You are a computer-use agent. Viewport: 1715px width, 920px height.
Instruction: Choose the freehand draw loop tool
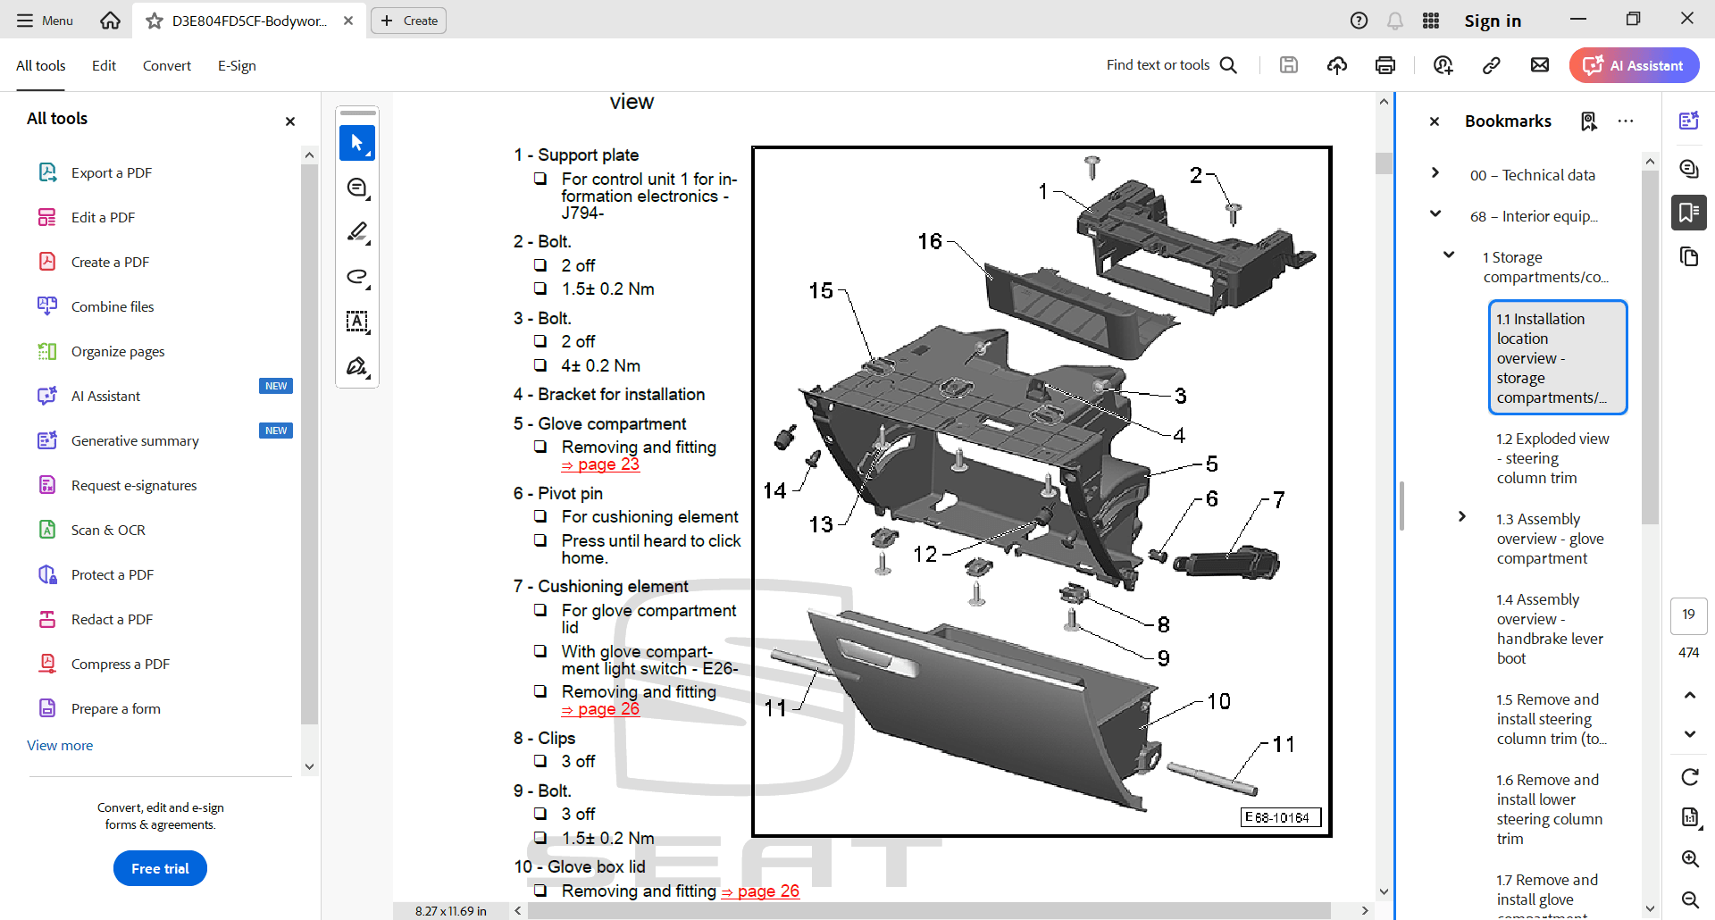pos(357,277)
